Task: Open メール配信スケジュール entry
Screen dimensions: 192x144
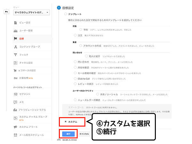Action: 32,135
